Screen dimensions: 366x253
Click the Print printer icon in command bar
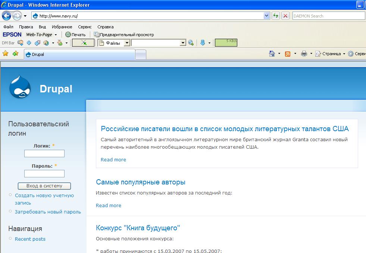(304, 54)
